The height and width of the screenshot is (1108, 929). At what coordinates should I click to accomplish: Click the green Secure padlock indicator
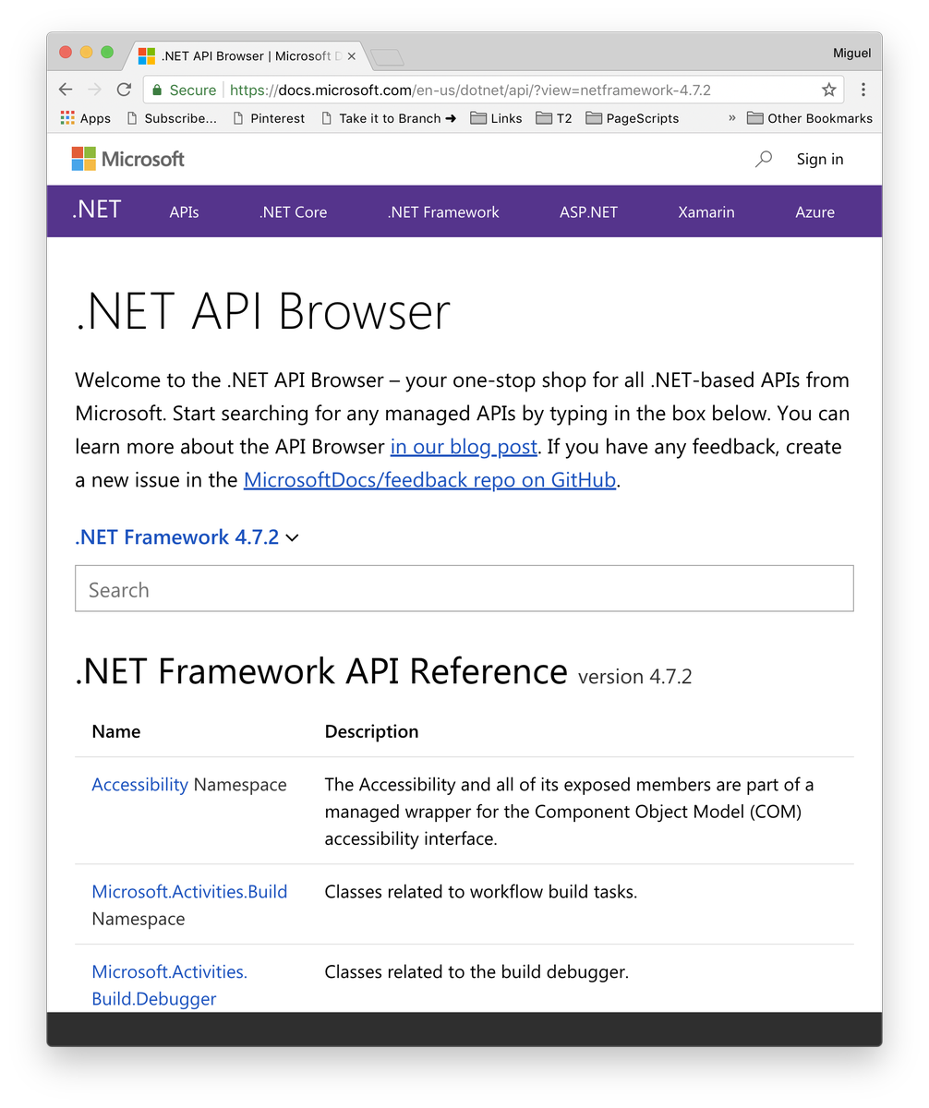tap(184, 90)
